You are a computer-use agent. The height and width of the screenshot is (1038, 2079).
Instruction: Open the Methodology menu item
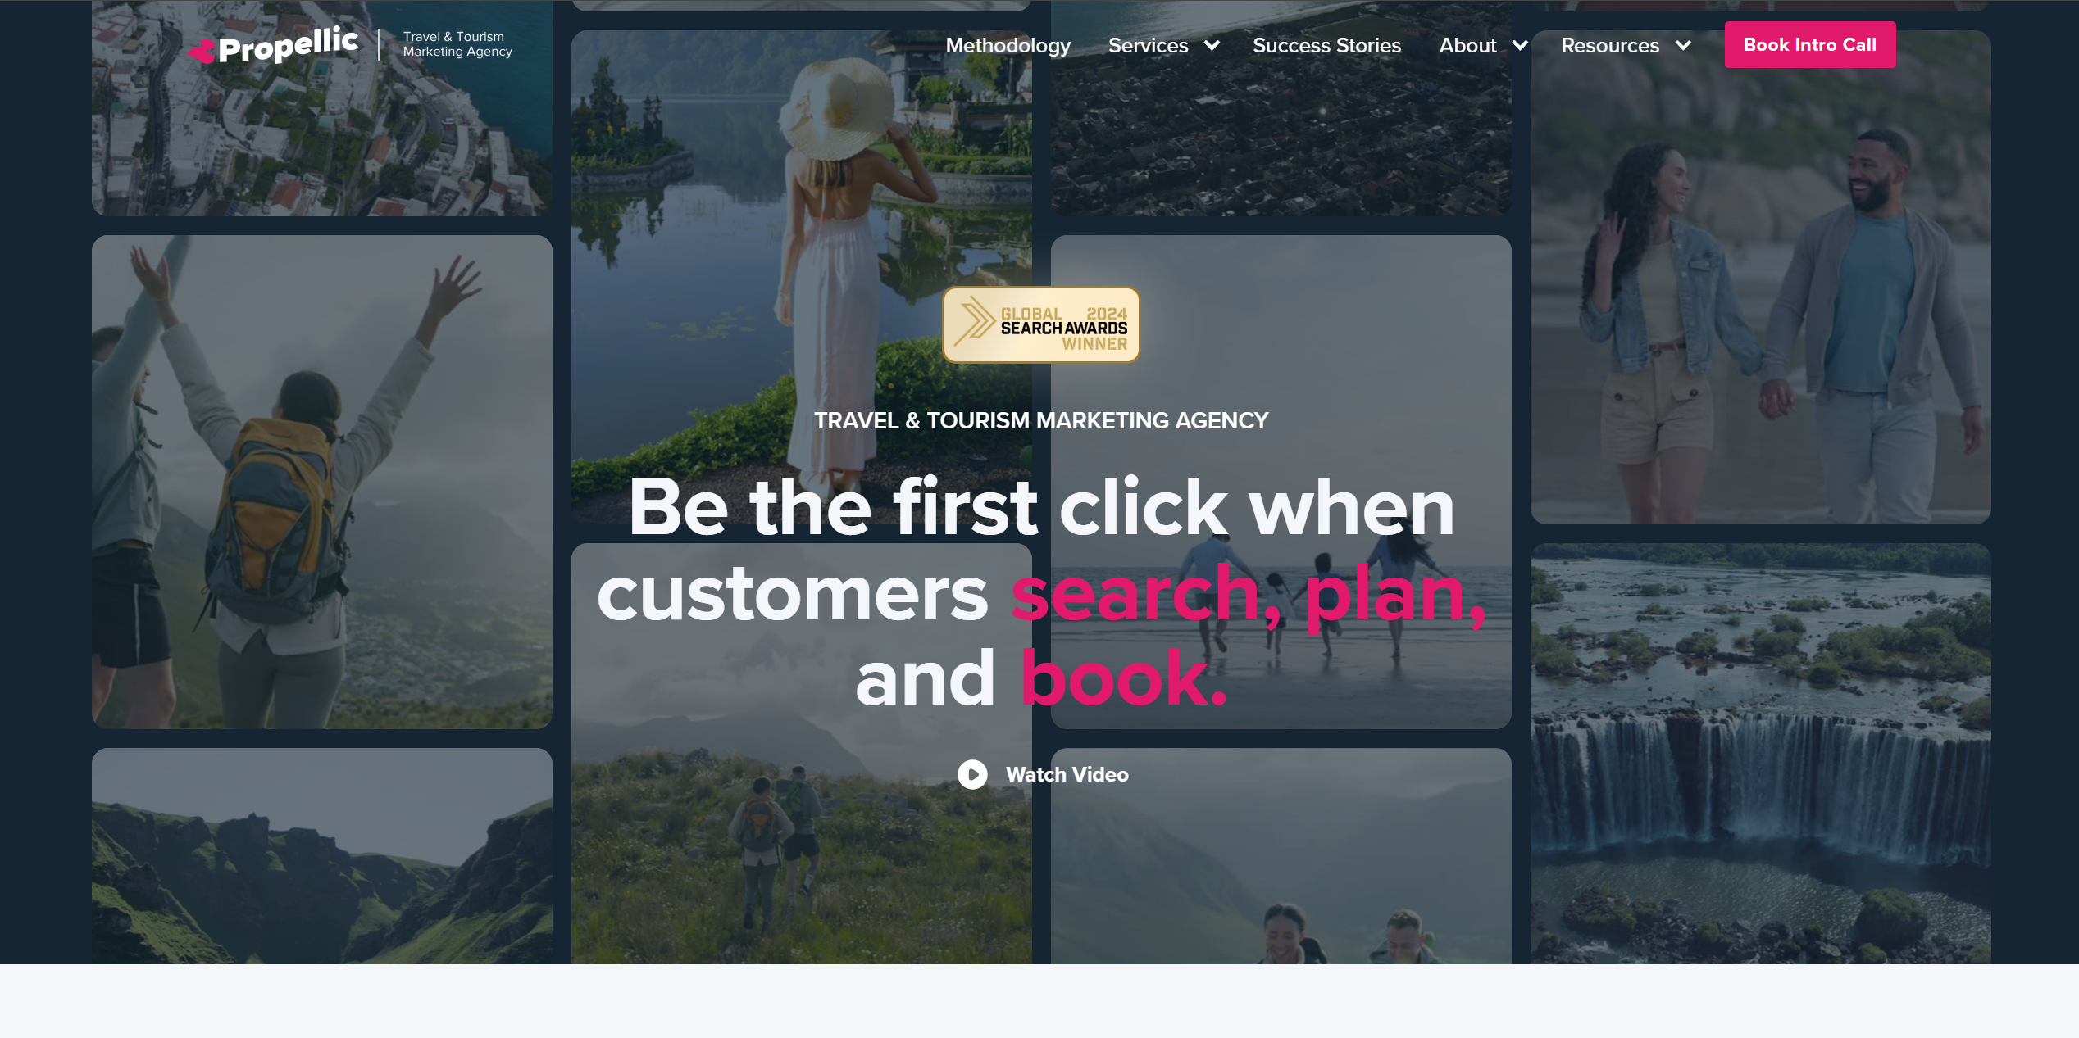[1008, 46]
